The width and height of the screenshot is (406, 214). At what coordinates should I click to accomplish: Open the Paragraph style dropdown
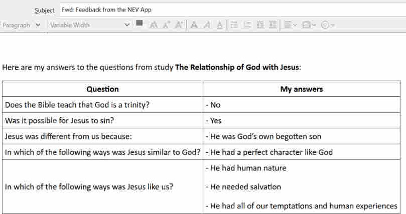pos(22,25)
